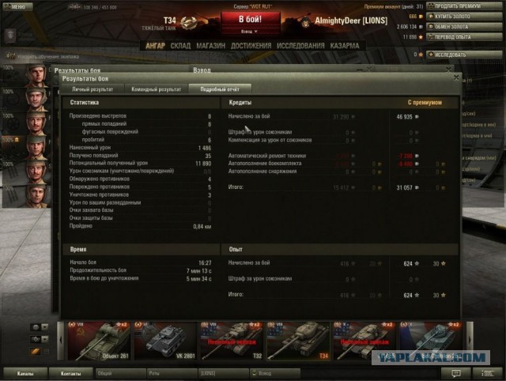Image resolution: width=506 pixels, height=381 pixels.
Task: Select T32 tank in carousel
Action: click(232, 341)
